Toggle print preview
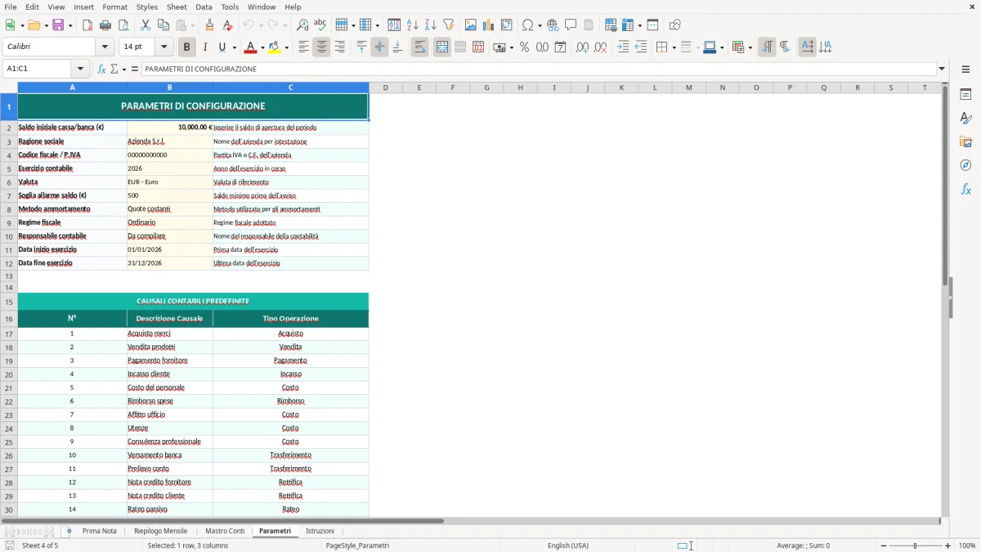This screenshot has height=552, width=981. [123, 25]
